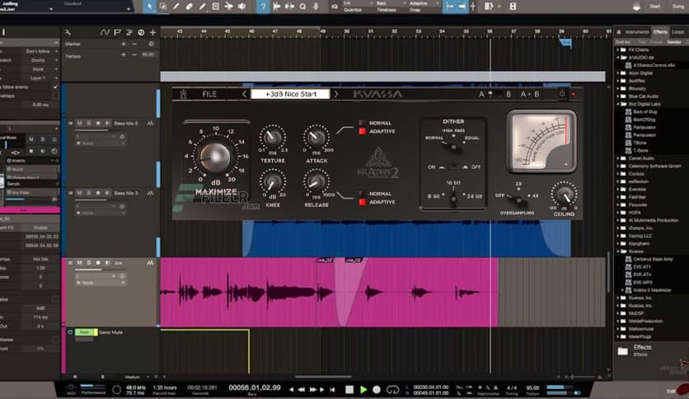
Task: Click the TEXTURE knob
Action: click(273, 137)
